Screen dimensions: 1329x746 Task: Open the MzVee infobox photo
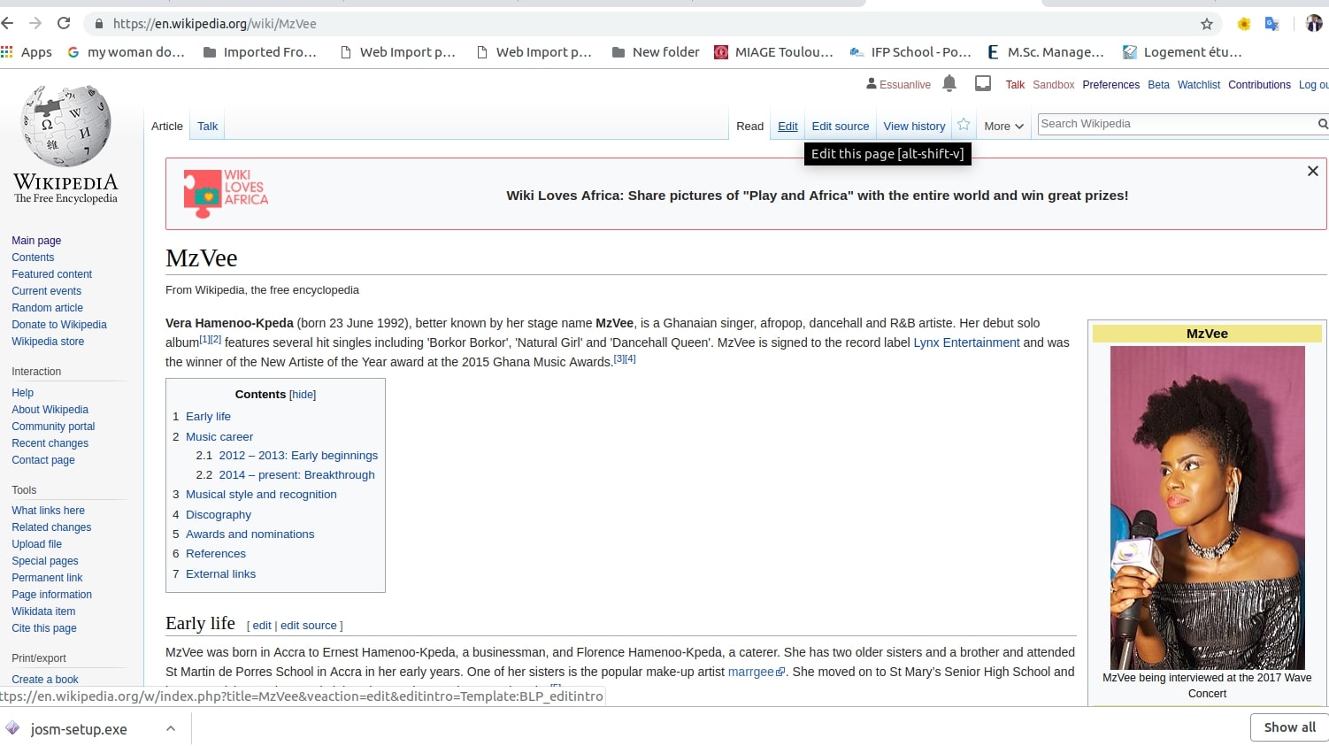pyautogui.click(x=1207, y=507)
